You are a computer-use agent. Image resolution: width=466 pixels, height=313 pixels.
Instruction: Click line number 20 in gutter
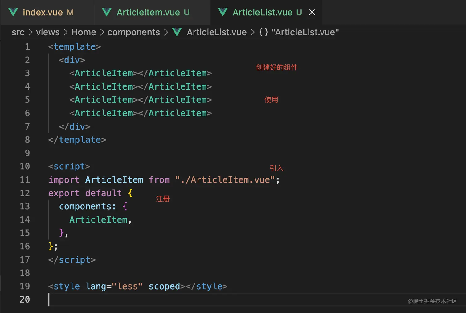pos(25,299)
